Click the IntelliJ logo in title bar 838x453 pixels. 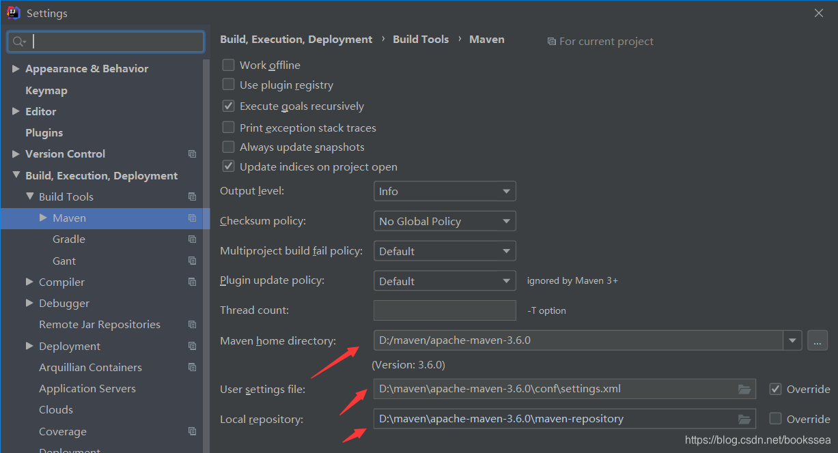point(13,13)
